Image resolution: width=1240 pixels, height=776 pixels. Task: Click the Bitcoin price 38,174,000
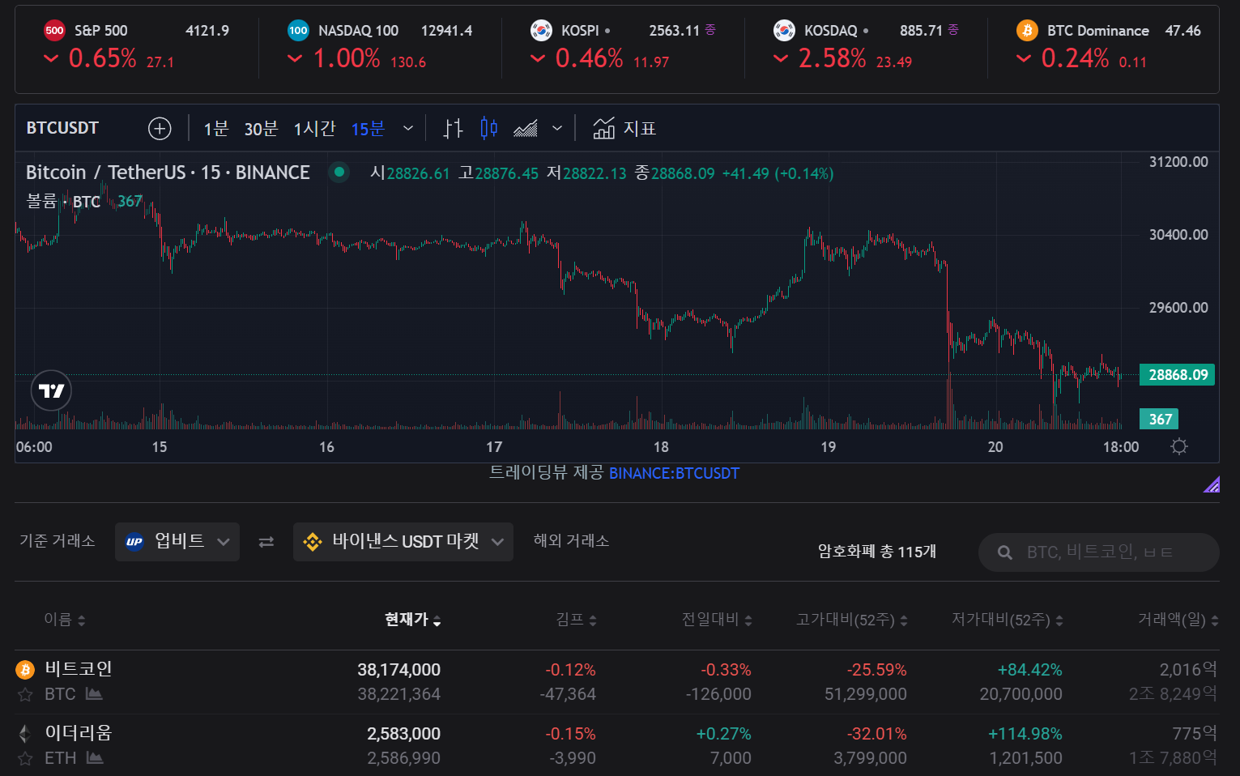[399, 670]
